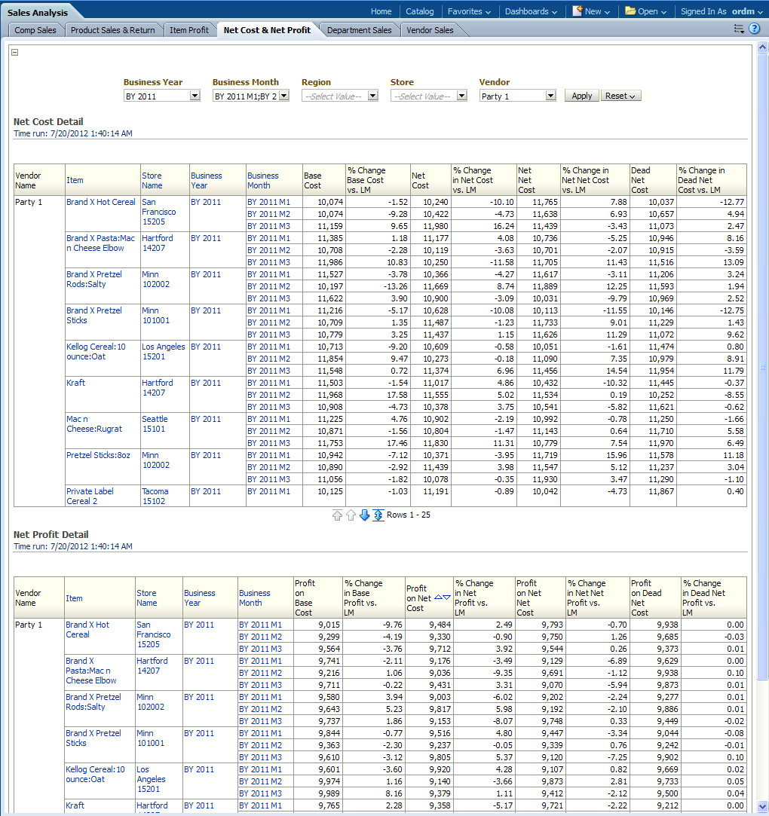Image resolution: width=769 pixels, height=816 pixels.
Task: Collapse the prompt section with minus icon
Action: click(15, 52)
